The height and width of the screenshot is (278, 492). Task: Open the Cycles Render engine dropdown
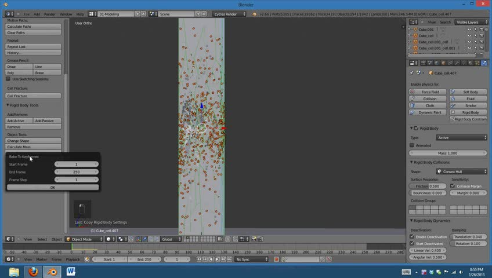(x=229, y=14)
